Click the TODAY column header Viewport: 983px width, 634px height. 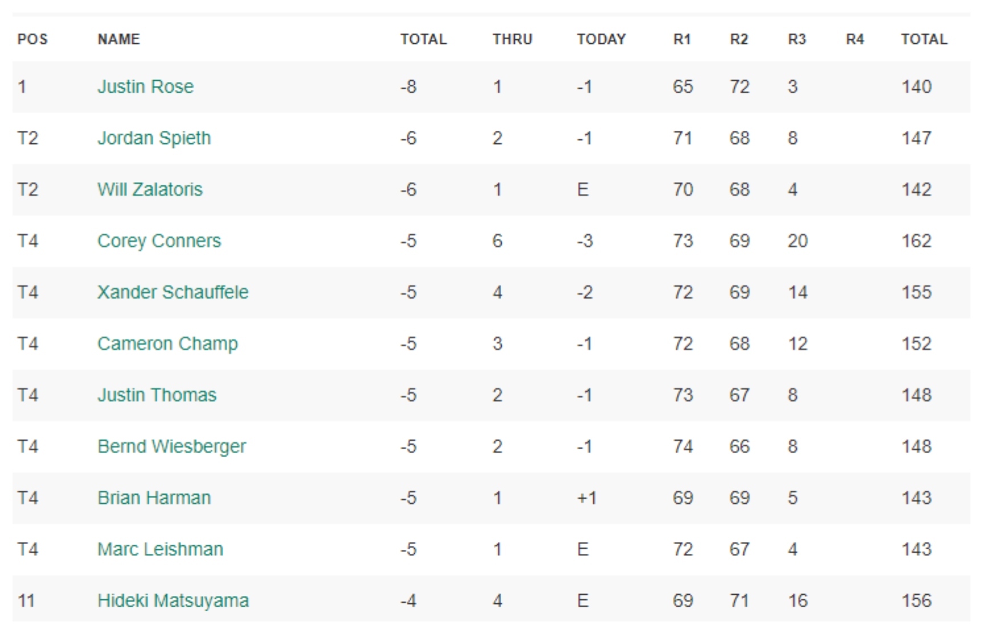coord(601,39)
